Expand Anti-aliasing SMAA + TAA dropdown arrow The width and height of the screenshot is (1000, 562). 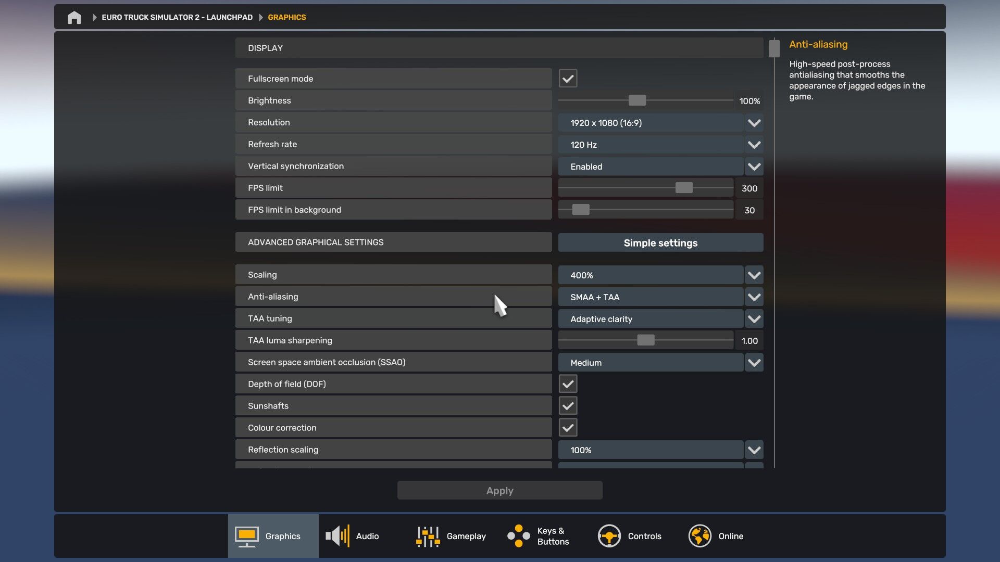pos(754,297)
